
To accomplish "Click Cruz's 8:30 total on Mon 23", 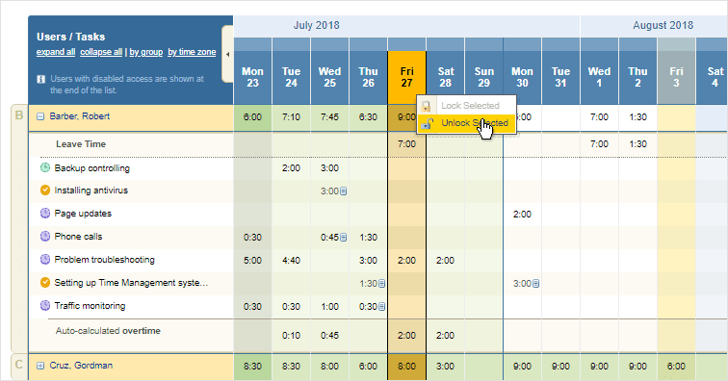I will [252, 367].
